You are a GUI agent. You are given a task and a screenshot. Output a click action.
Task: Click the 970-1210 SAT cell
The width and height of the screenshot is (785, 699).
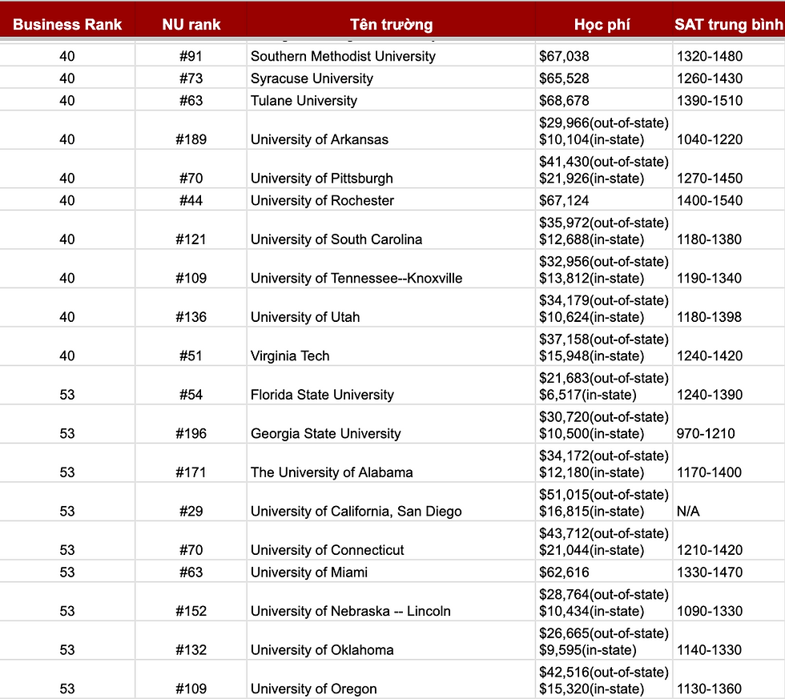coord(729,424)
